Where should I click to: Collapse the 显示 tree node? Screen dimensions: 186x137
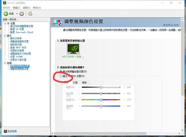(x=5, y=36)
